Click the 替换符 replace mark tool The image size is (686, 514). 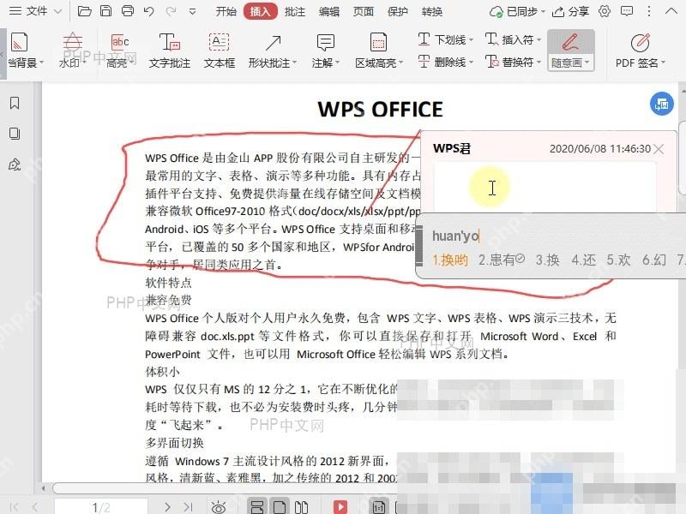coord(513,62)
